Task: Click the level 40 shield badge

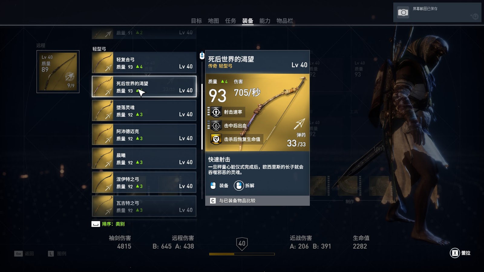Action: coord(242,244)
